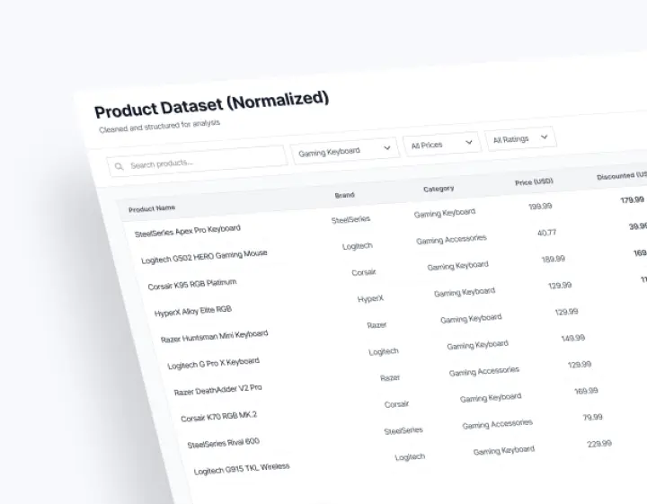Select Logitech G Pro X Keyboard

213,363
